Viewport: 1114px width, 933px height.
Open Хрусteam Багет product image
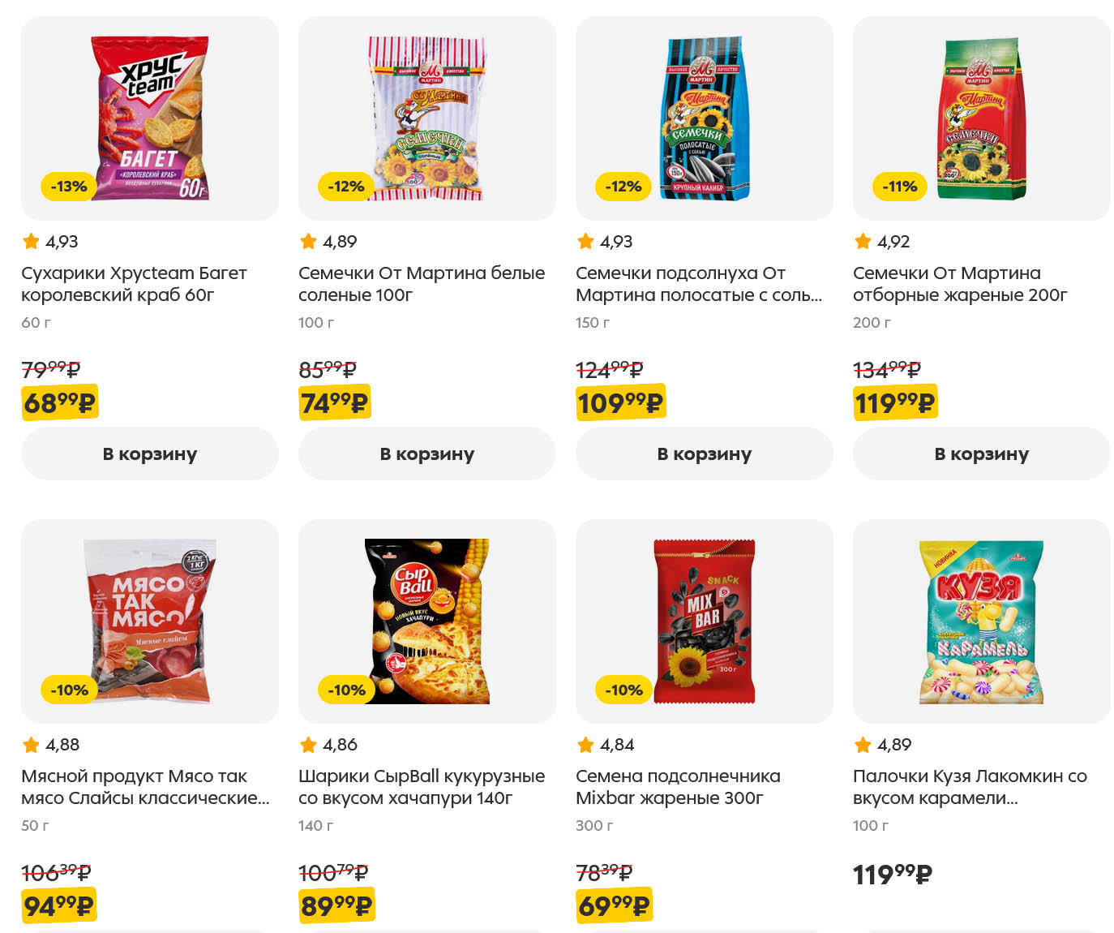point(150,118)
